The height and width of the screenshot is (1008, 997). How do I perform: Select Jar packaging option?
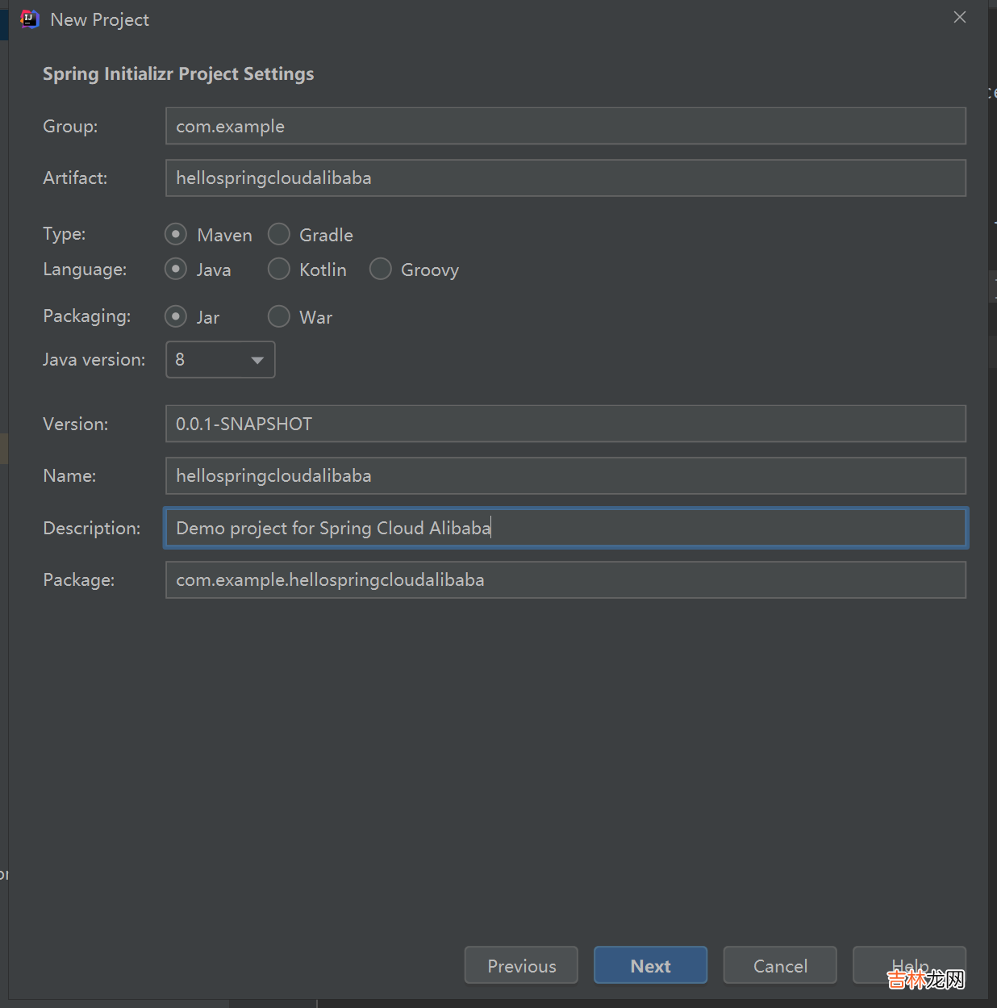(176, 317)
